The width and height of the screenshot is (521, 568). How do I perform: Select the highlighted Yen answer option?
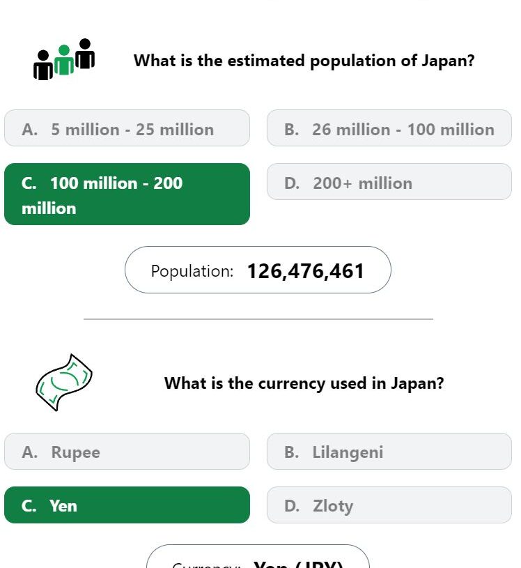click(127, 505)
